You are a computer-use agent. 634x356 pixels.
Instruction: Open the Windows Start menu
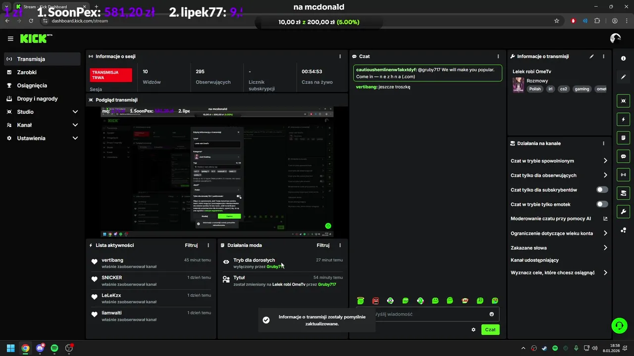[10, 348]
